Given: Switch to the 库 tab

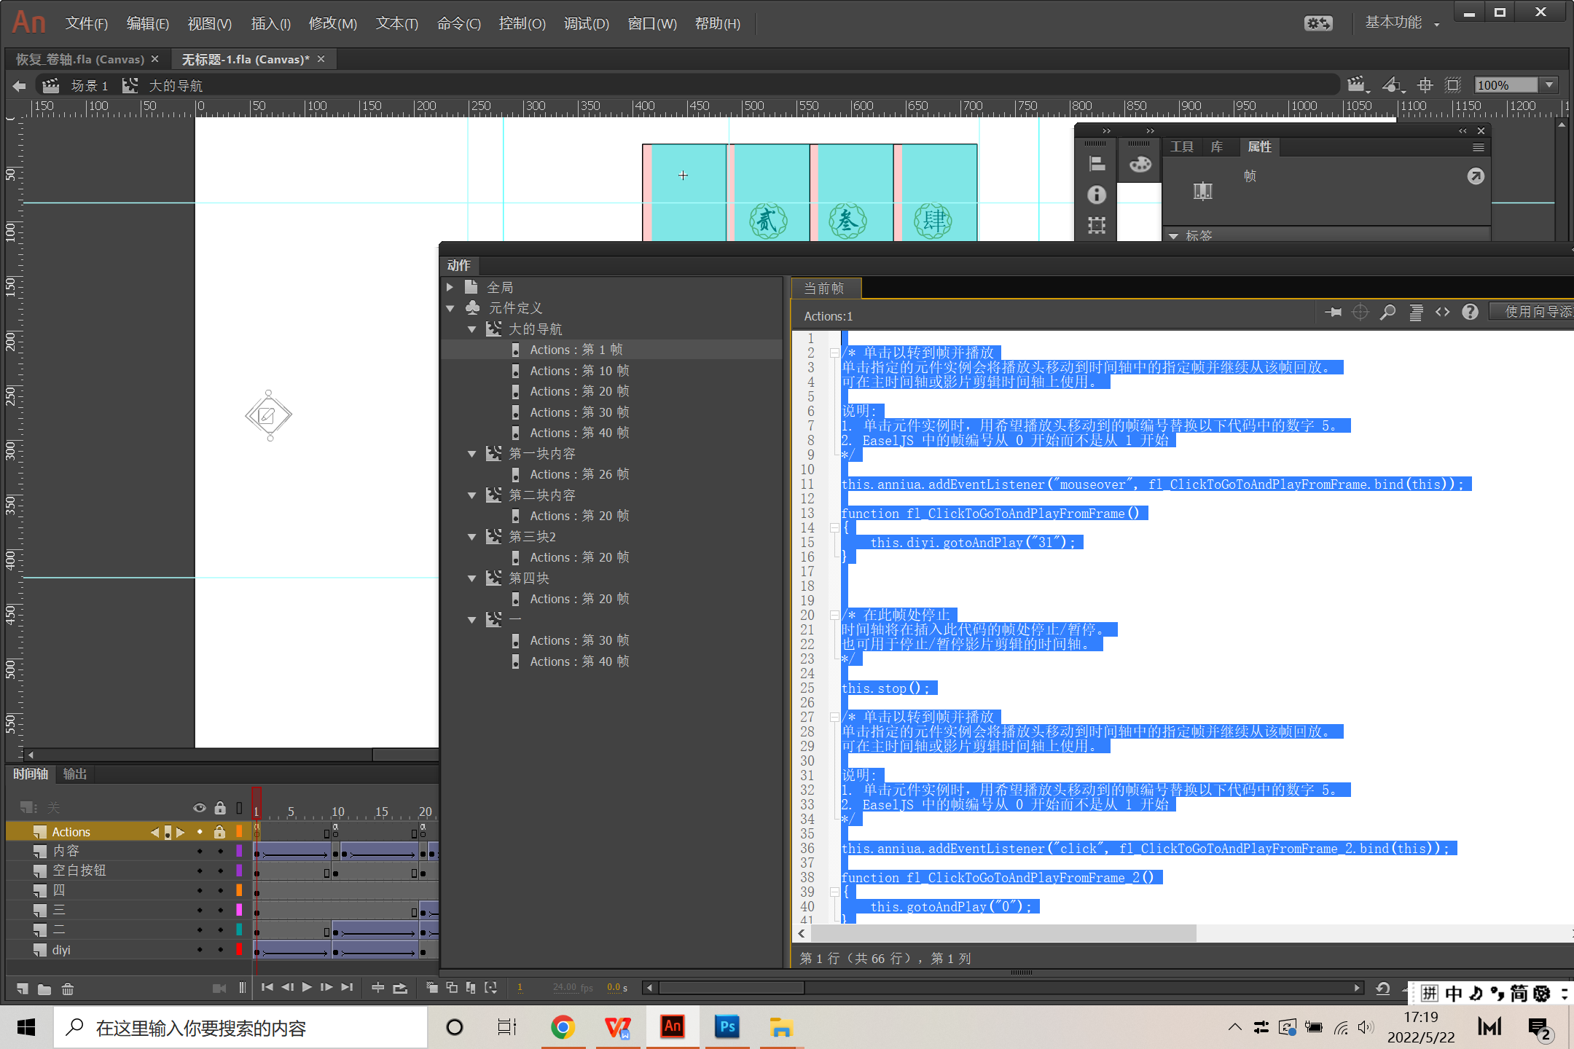Looking at the screenshot, I should (x=1216, y=147).
